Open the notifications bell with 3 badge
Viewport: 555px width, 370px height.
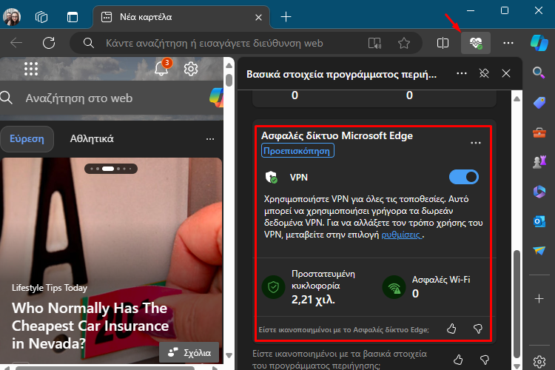[x=162, y=67]
